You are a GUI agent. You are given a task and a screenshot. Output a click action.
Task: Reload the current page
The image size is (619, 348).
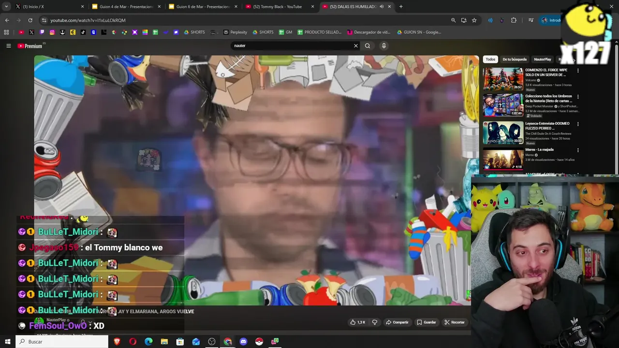(30, 20)
